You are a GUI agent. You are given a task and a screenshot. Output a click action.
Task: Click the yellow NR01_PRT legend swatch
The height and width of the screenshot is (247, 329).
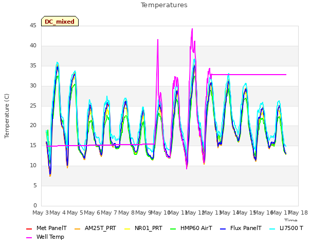127,228
